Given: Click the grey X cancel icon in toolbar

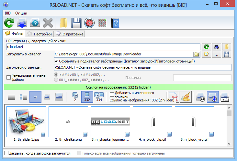Looking at the screenshot, I should [48, 23].
